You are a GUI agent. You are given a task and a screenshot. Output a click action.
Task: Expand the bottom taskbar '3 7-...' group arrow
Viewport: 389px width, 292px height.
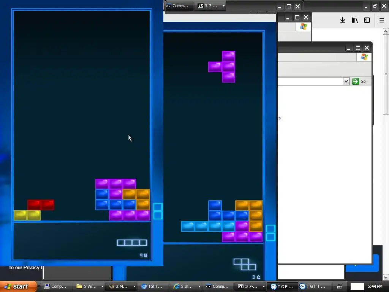pos(264,287)
